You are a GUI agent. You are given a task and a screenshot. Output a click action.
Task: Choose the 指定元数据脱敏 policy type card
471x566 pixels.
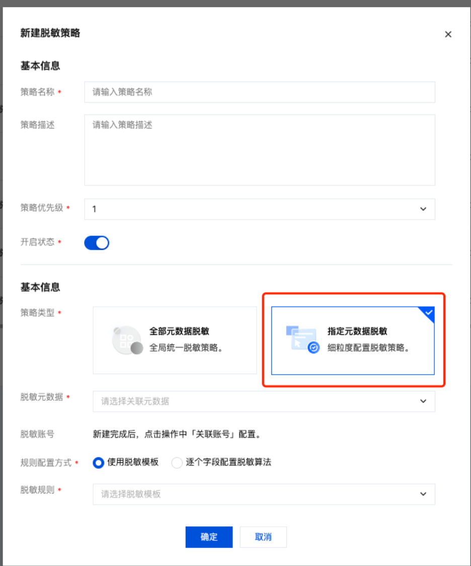point(353,340)
